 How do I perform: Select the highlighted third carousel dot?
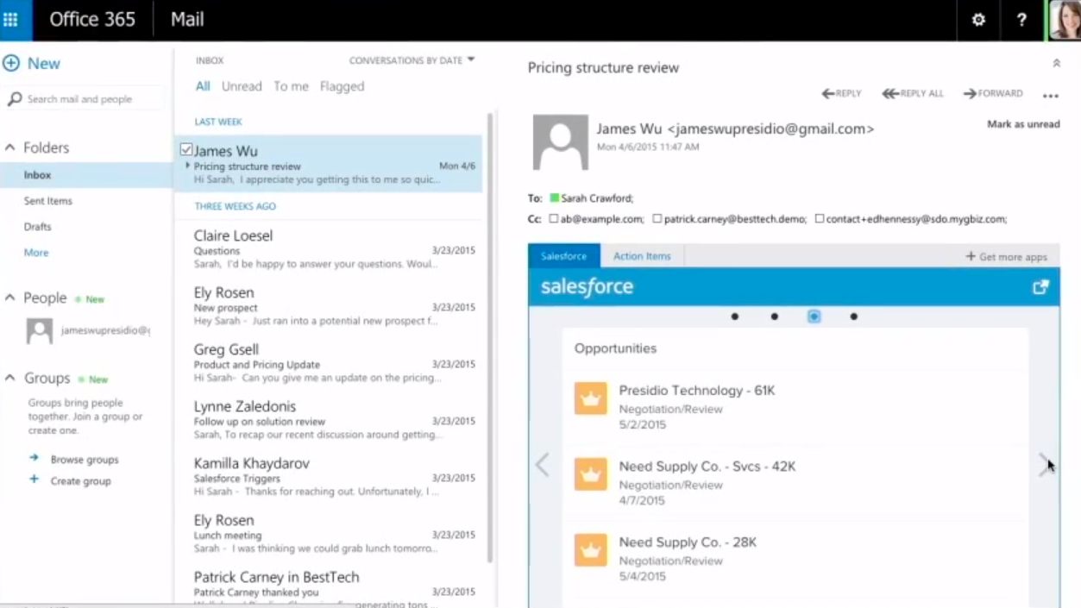[x=814, y=317]
